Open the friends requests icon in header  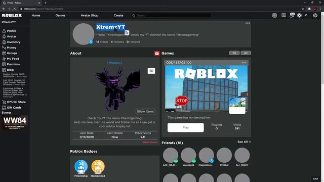(292, 15)
